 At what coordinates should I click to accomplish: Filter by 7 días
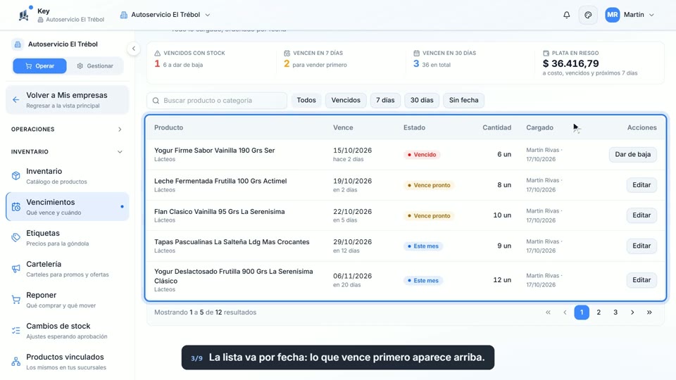[385, 101]
